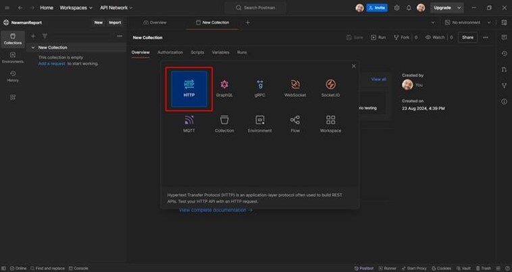This screenshot has height=272, width=512.
Task: Open Environments in the left sidebar
Action: pos(13,57)
